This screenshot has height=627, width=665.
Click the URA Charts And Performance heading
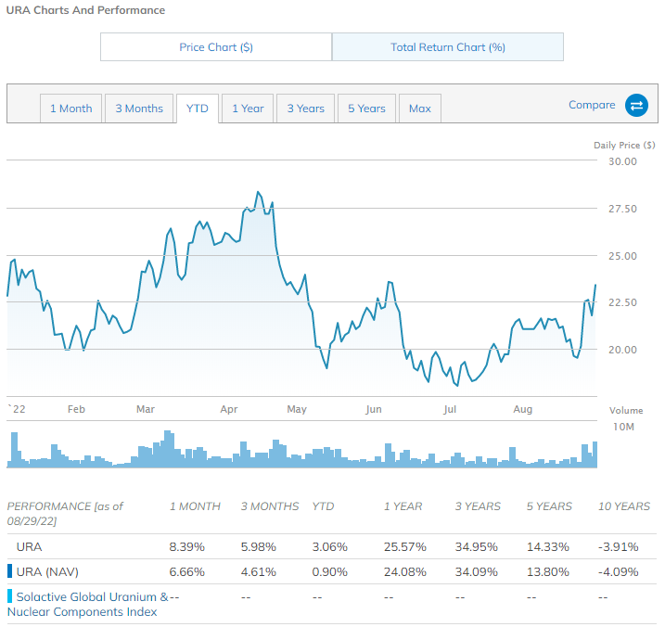coord(85,10)
